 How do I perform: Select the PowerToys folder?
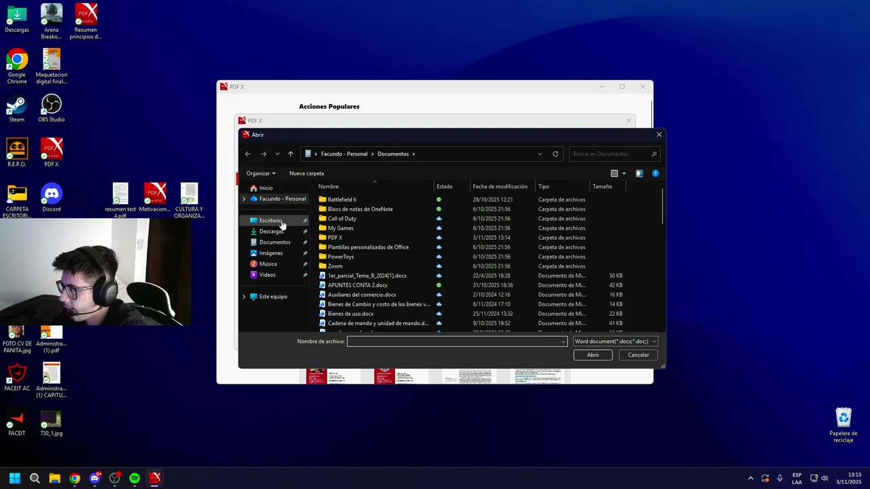click(x=341, y=257)
